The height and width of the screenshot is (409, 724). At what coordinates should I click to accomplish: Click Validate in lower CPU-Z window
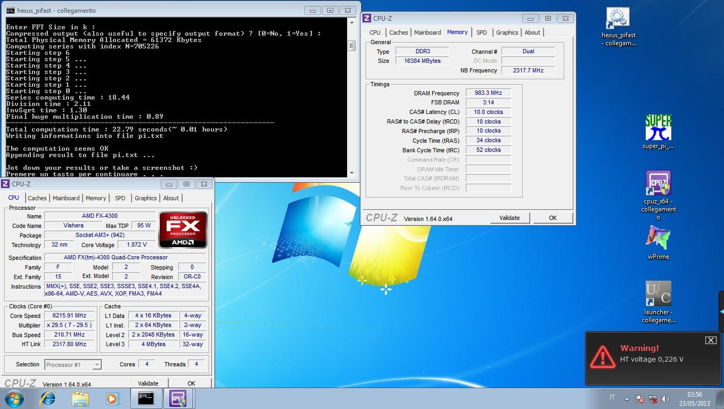148,383
